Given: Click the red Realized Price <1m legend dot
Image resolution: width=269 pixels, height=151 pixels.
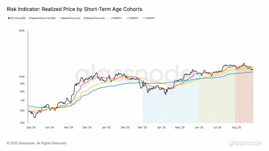Looking at the screenshot, I should pos(30,18).
